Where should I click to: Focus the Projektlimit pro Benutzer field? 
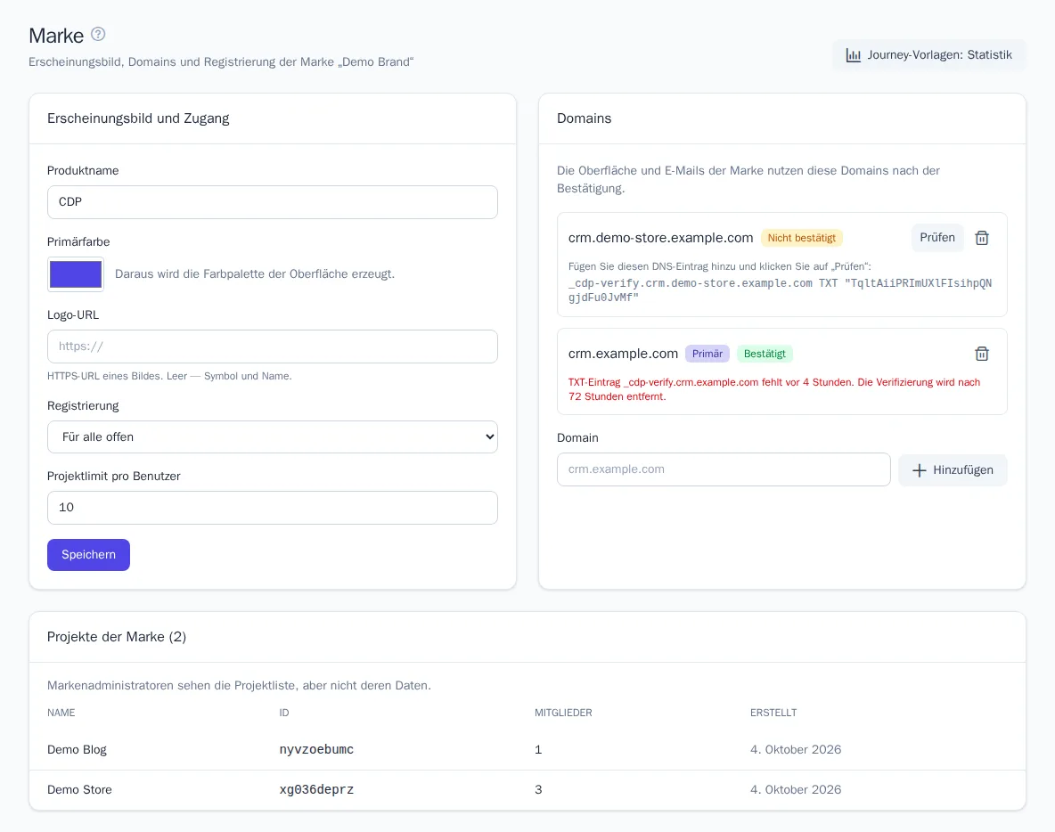click(273, 508)
